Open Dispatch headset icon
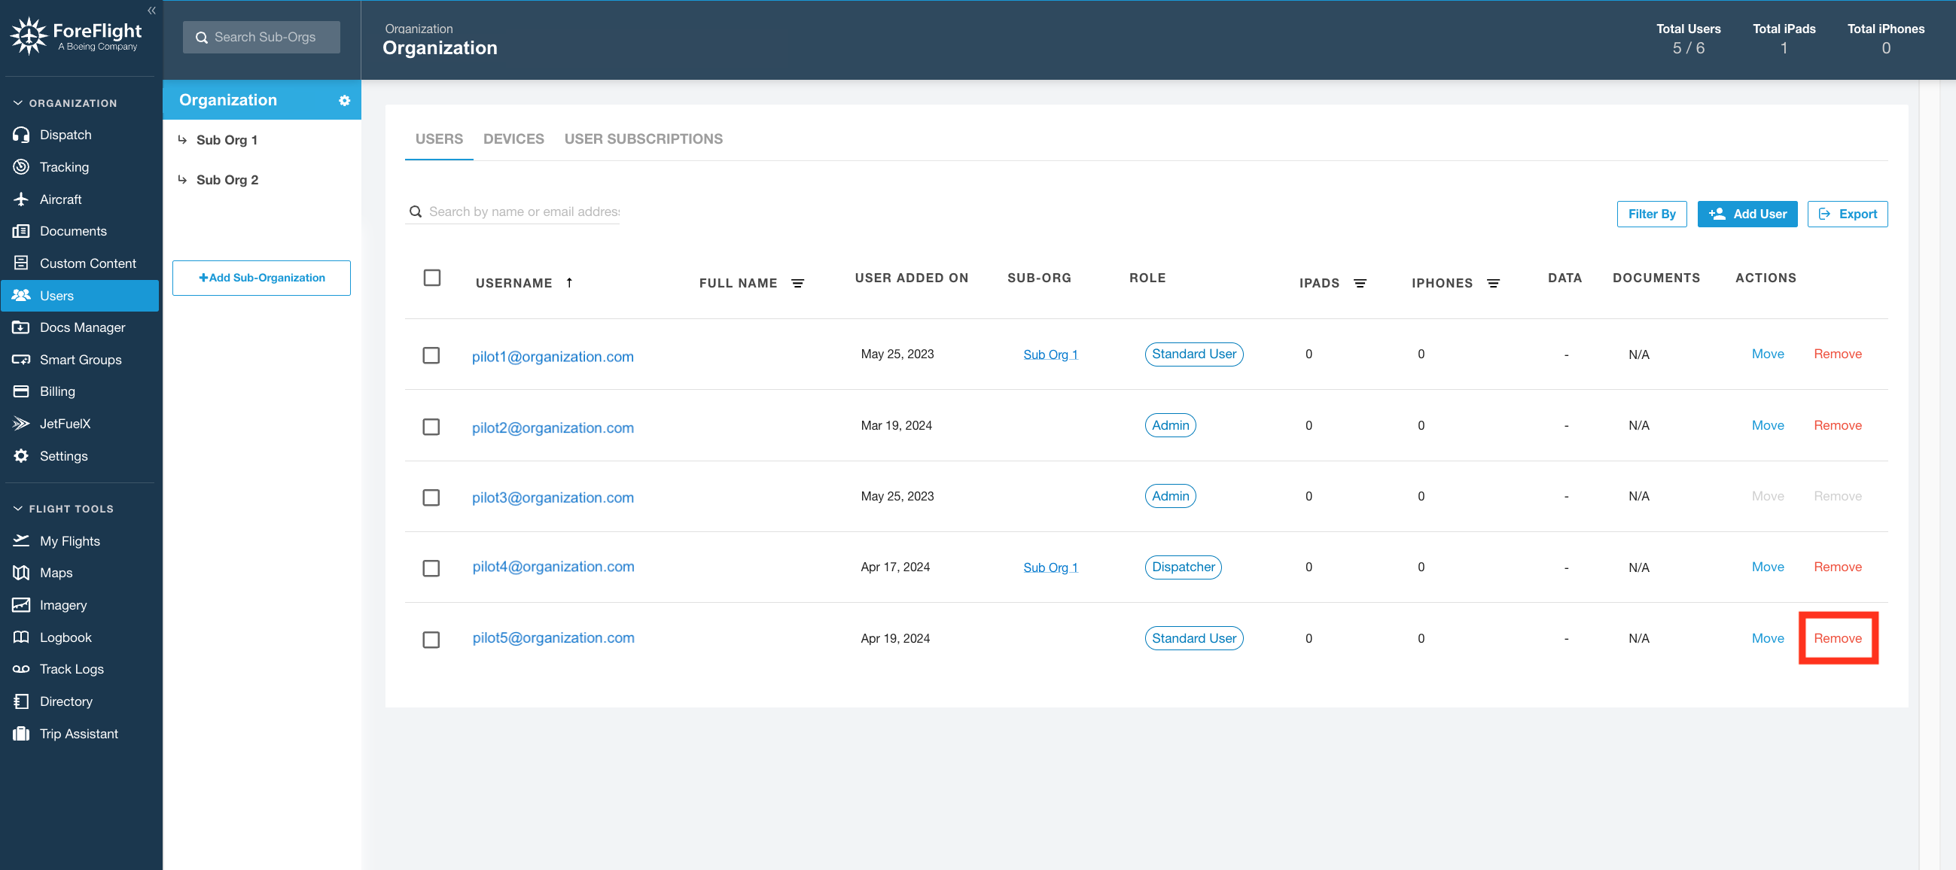 (x=21, y=135)
